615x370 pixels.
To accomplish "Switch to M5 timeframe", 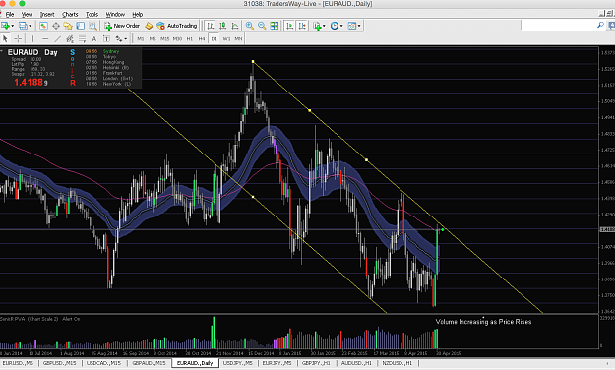I will pos(153,38).
